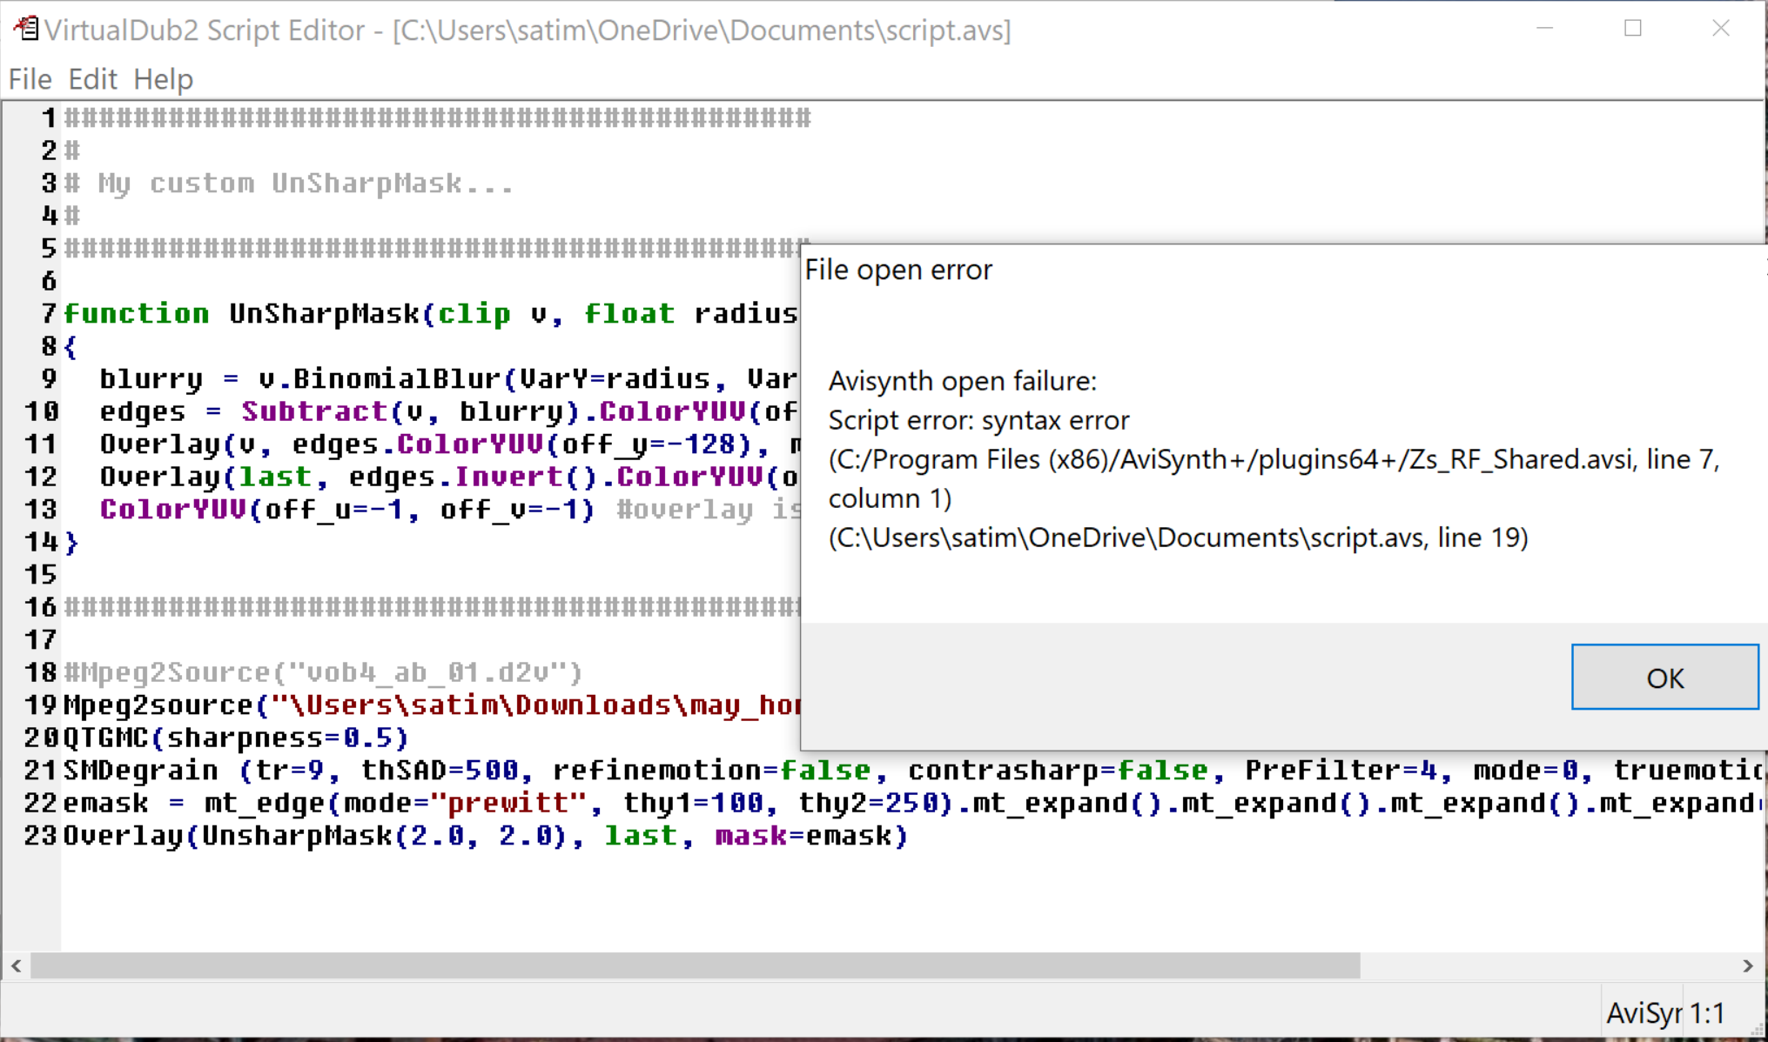The width and height of the screenshot is (1768, 1042).
Task: Click the 'function UnSharpMask' declaration on line 7
Action: 242,313
